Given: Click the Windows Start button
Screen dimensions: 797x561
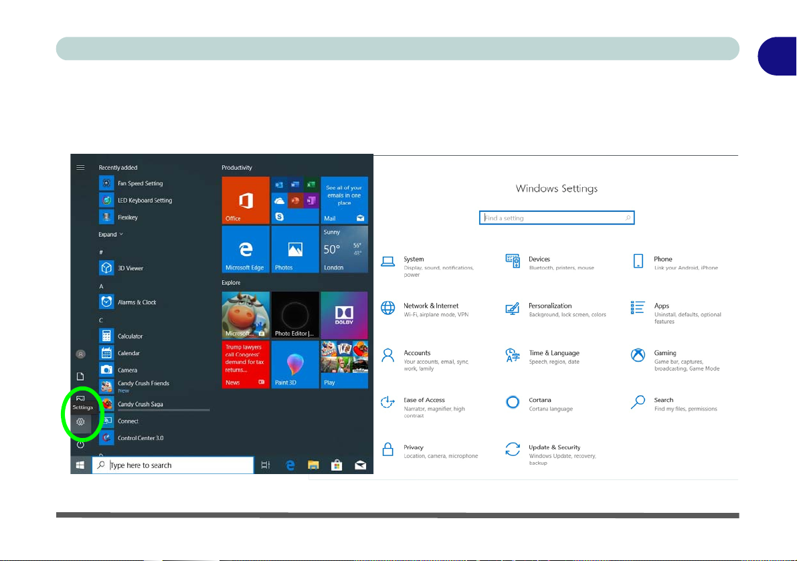Looking at the screenshot, I should [x=80, y=465].
